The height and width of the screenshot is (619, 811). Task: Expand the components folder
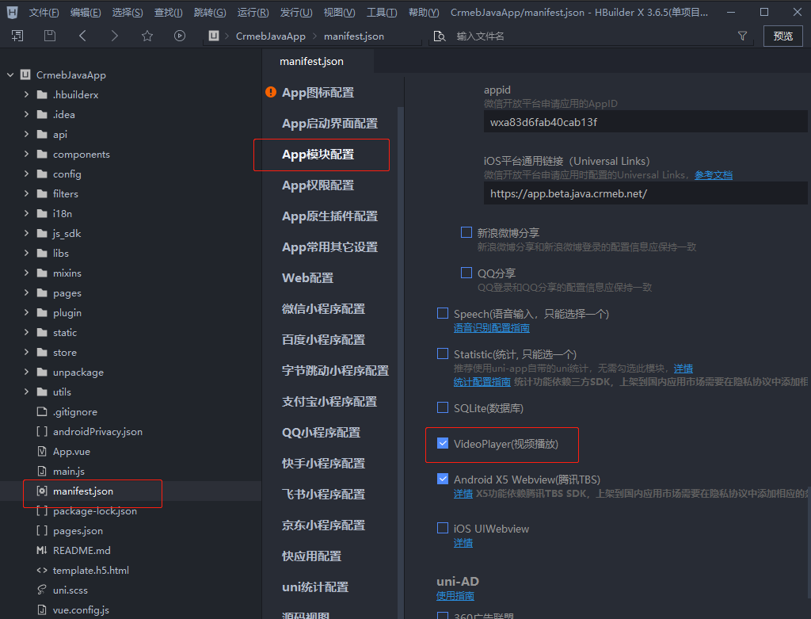coord(26,154)
